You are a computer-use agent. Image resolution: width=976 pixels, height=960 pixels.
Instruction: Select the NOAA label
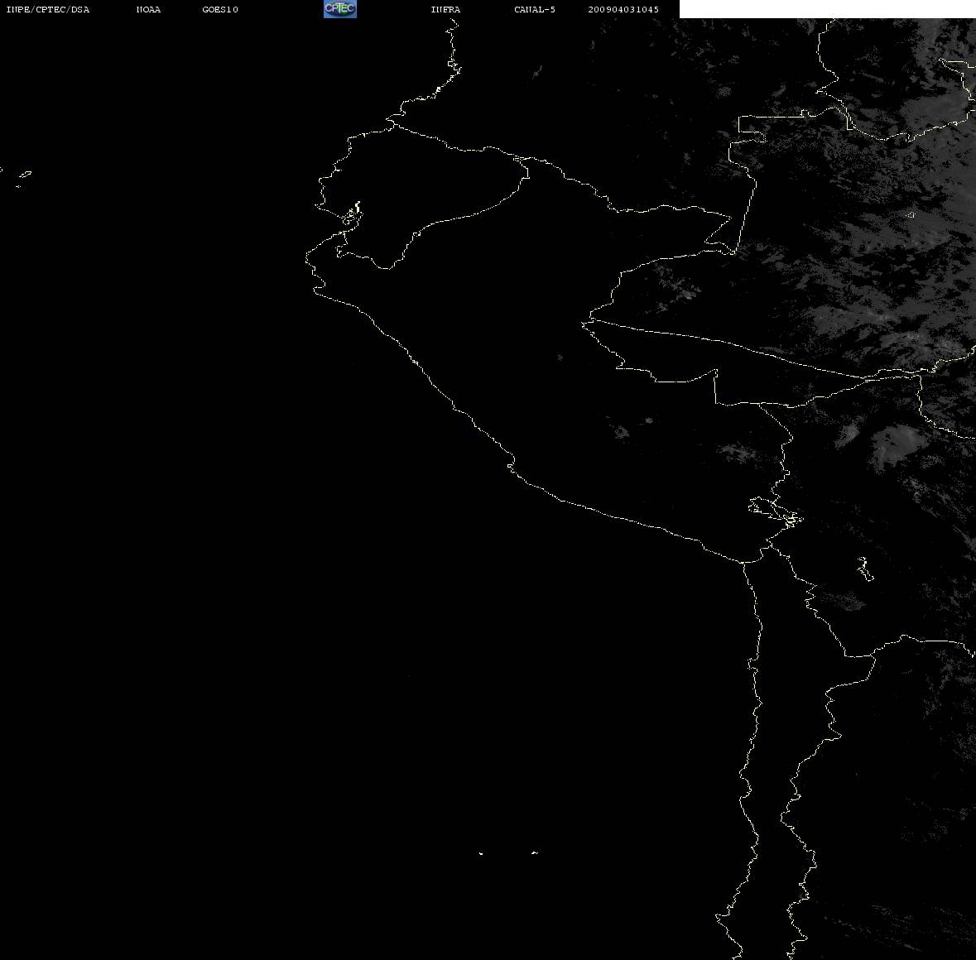tap(148, 9)
